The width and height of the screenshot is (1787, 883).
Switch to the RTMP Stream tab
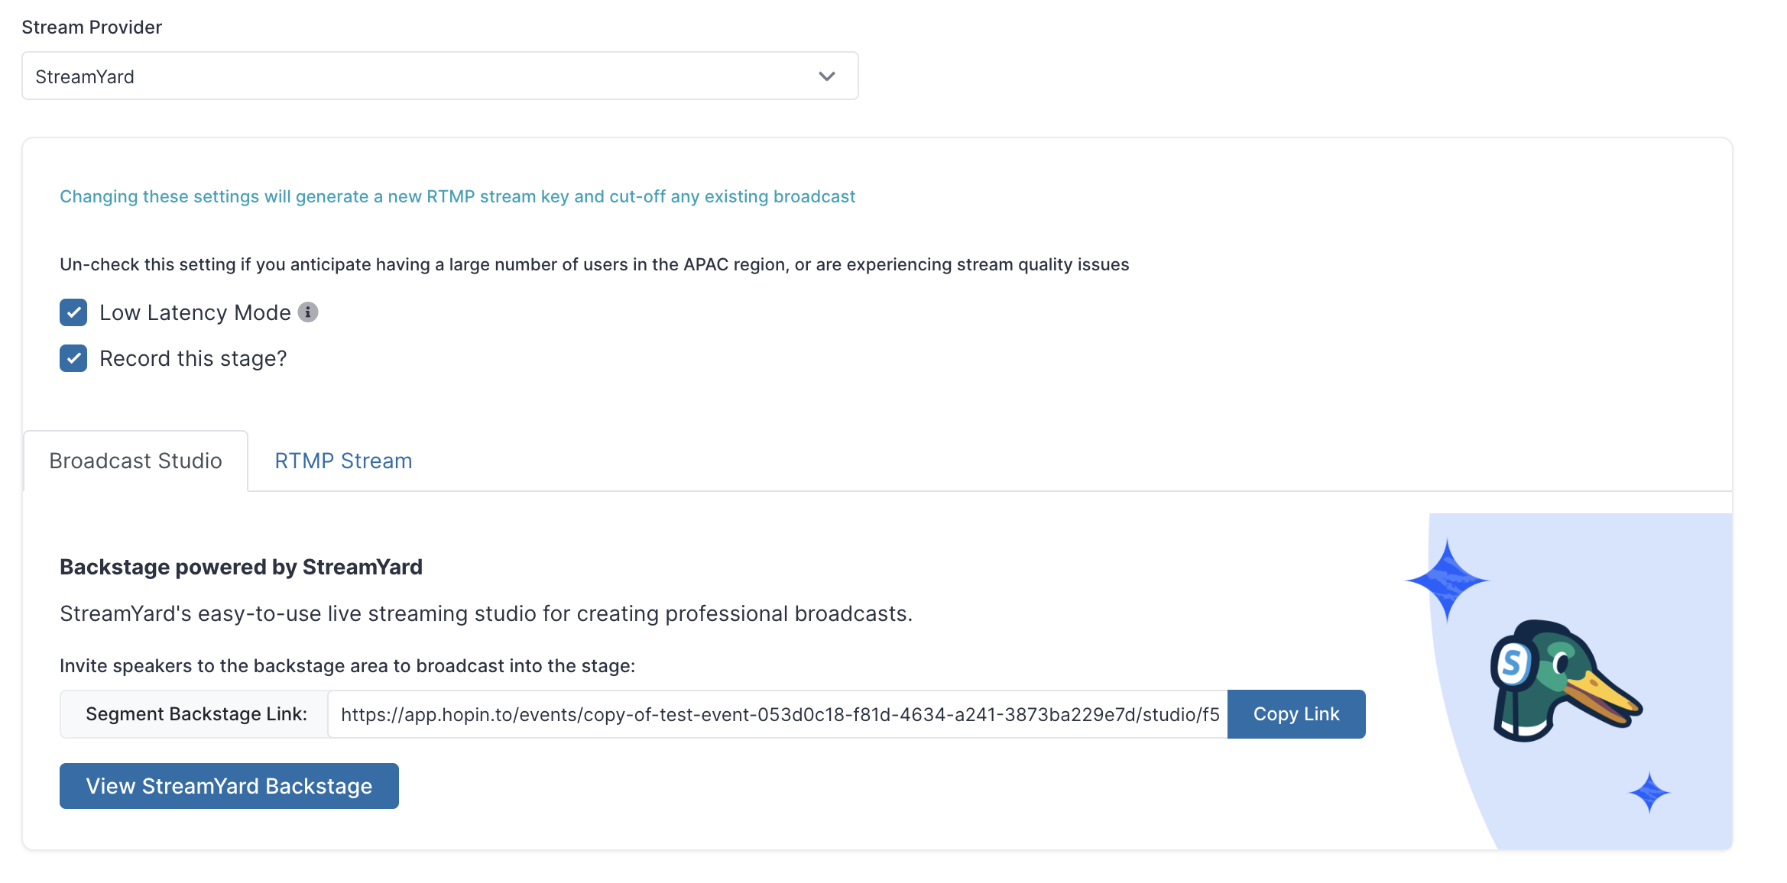click(343, 461)
